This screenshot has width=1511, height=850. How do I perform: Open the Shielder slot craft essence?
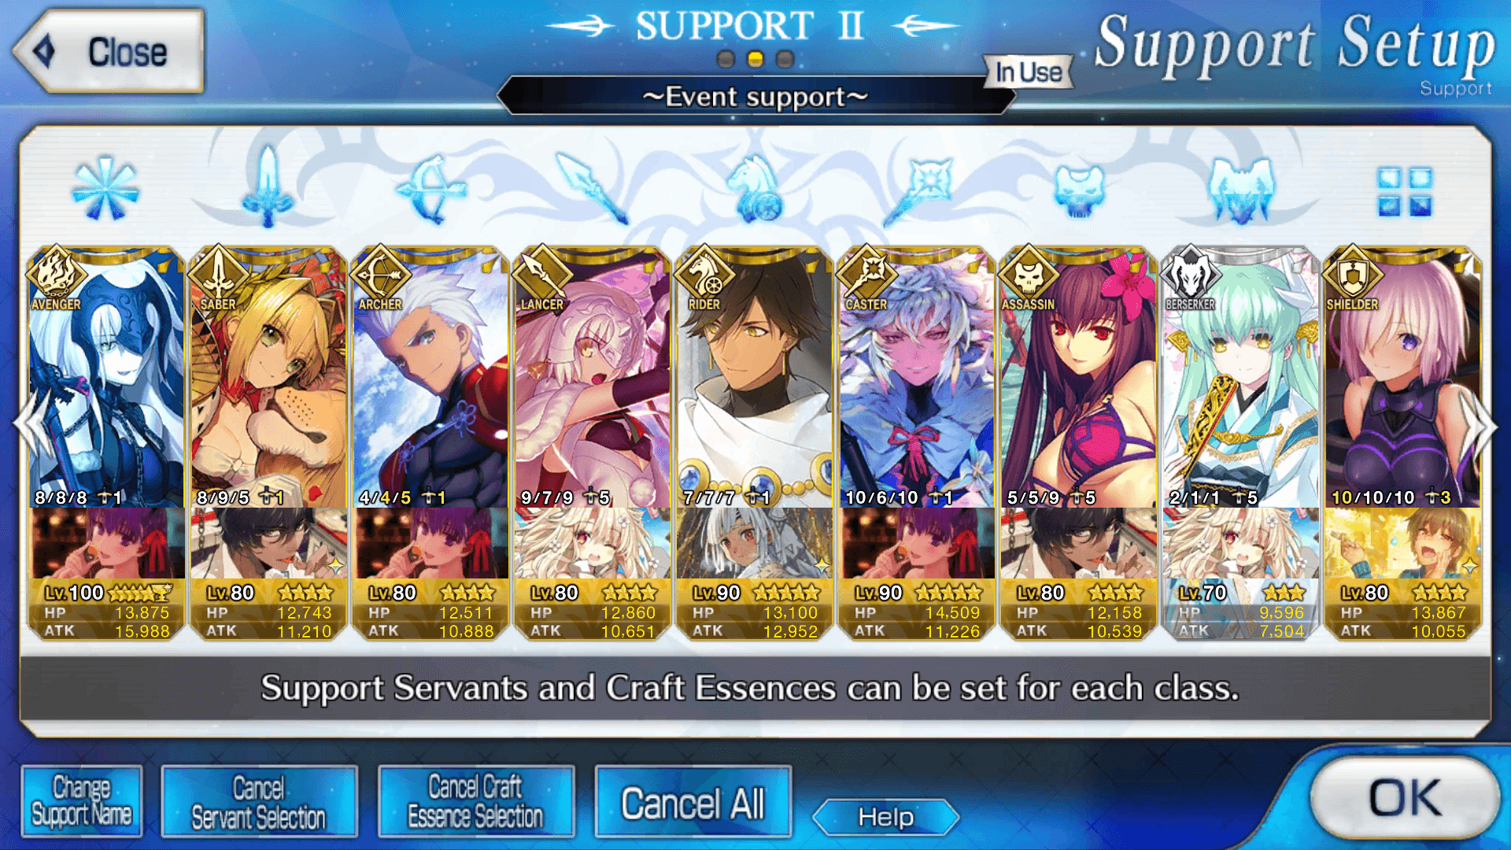tap(1403, 543)
